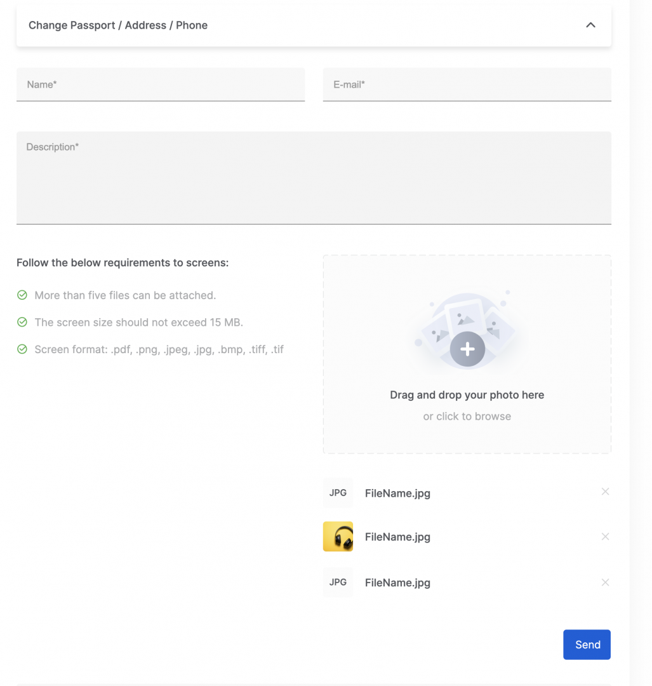Click the JPG icon of the first file
The image size is (652, 686).
(x=338, y=493)
